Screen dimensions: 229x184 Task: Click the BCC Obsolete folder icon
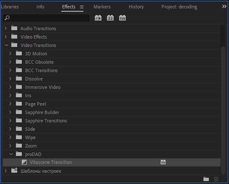pyautogui.click(x=19, y=62)
